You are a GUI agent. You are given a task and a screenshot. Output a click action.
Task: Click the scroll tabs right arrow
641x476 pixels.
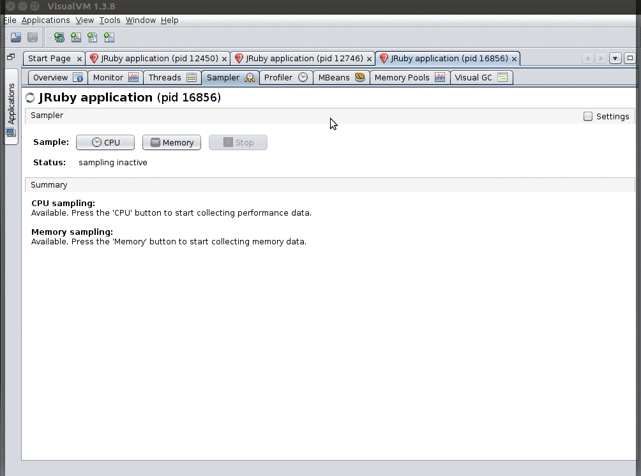(x=601, y=59)
